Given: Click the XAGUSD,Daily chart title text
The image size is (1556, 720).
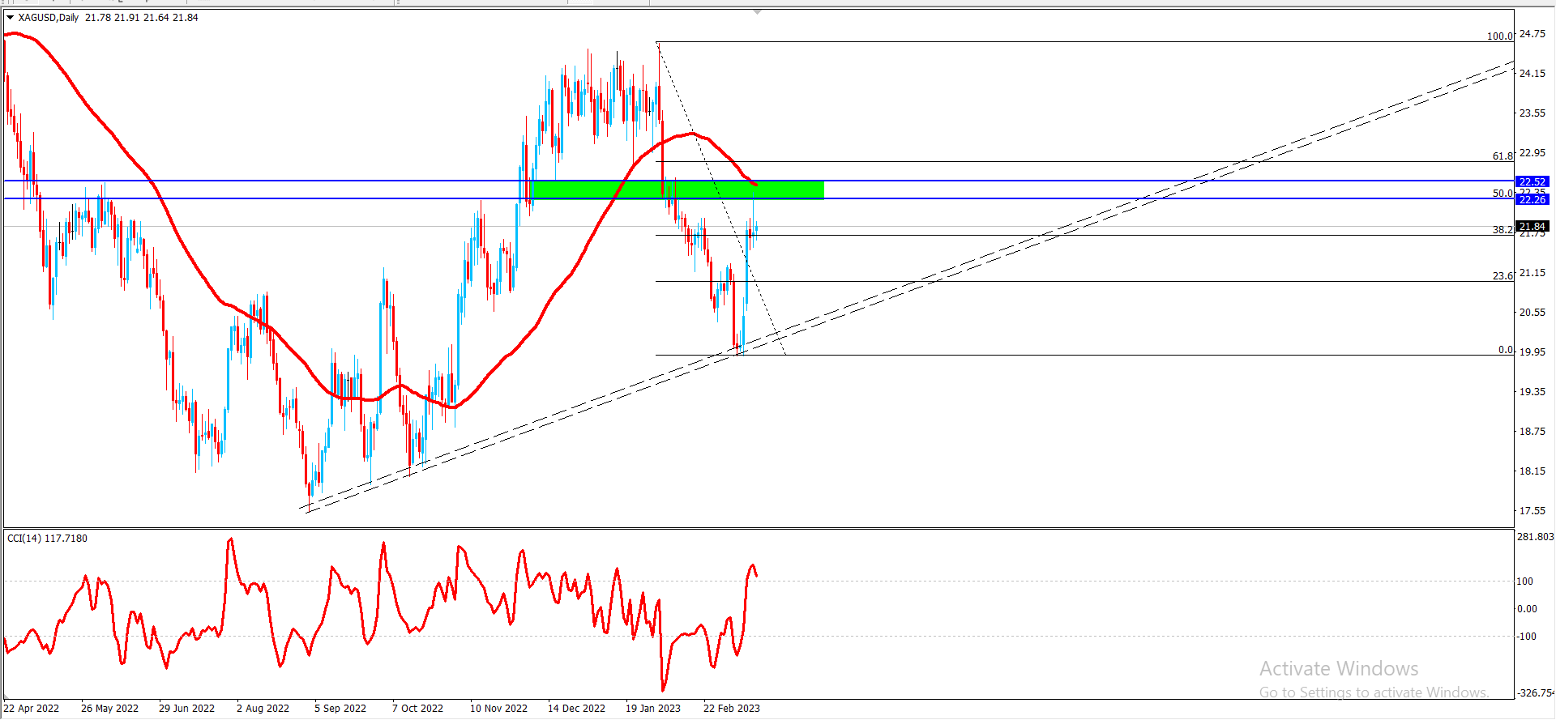Looking at the screenshot, I should pyautogui.click(x=49, y=18).
